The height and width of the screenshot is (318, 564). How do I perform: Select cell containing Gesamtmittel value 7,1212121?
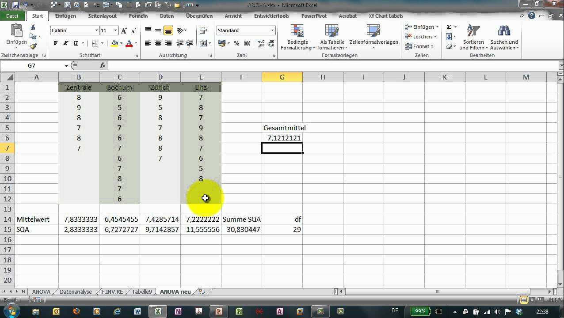pyautogui.click(x=282, y=138)
